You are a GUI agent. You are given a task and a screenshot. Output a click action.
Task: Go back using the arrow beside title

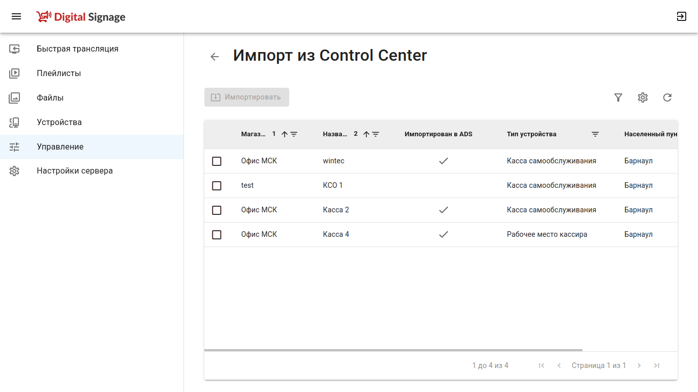(215, 57)
